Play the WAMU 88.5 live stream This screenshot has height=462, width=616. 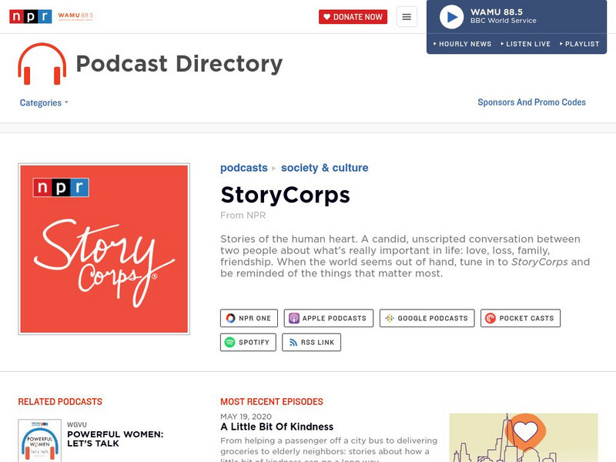click(x=451, y=17)
